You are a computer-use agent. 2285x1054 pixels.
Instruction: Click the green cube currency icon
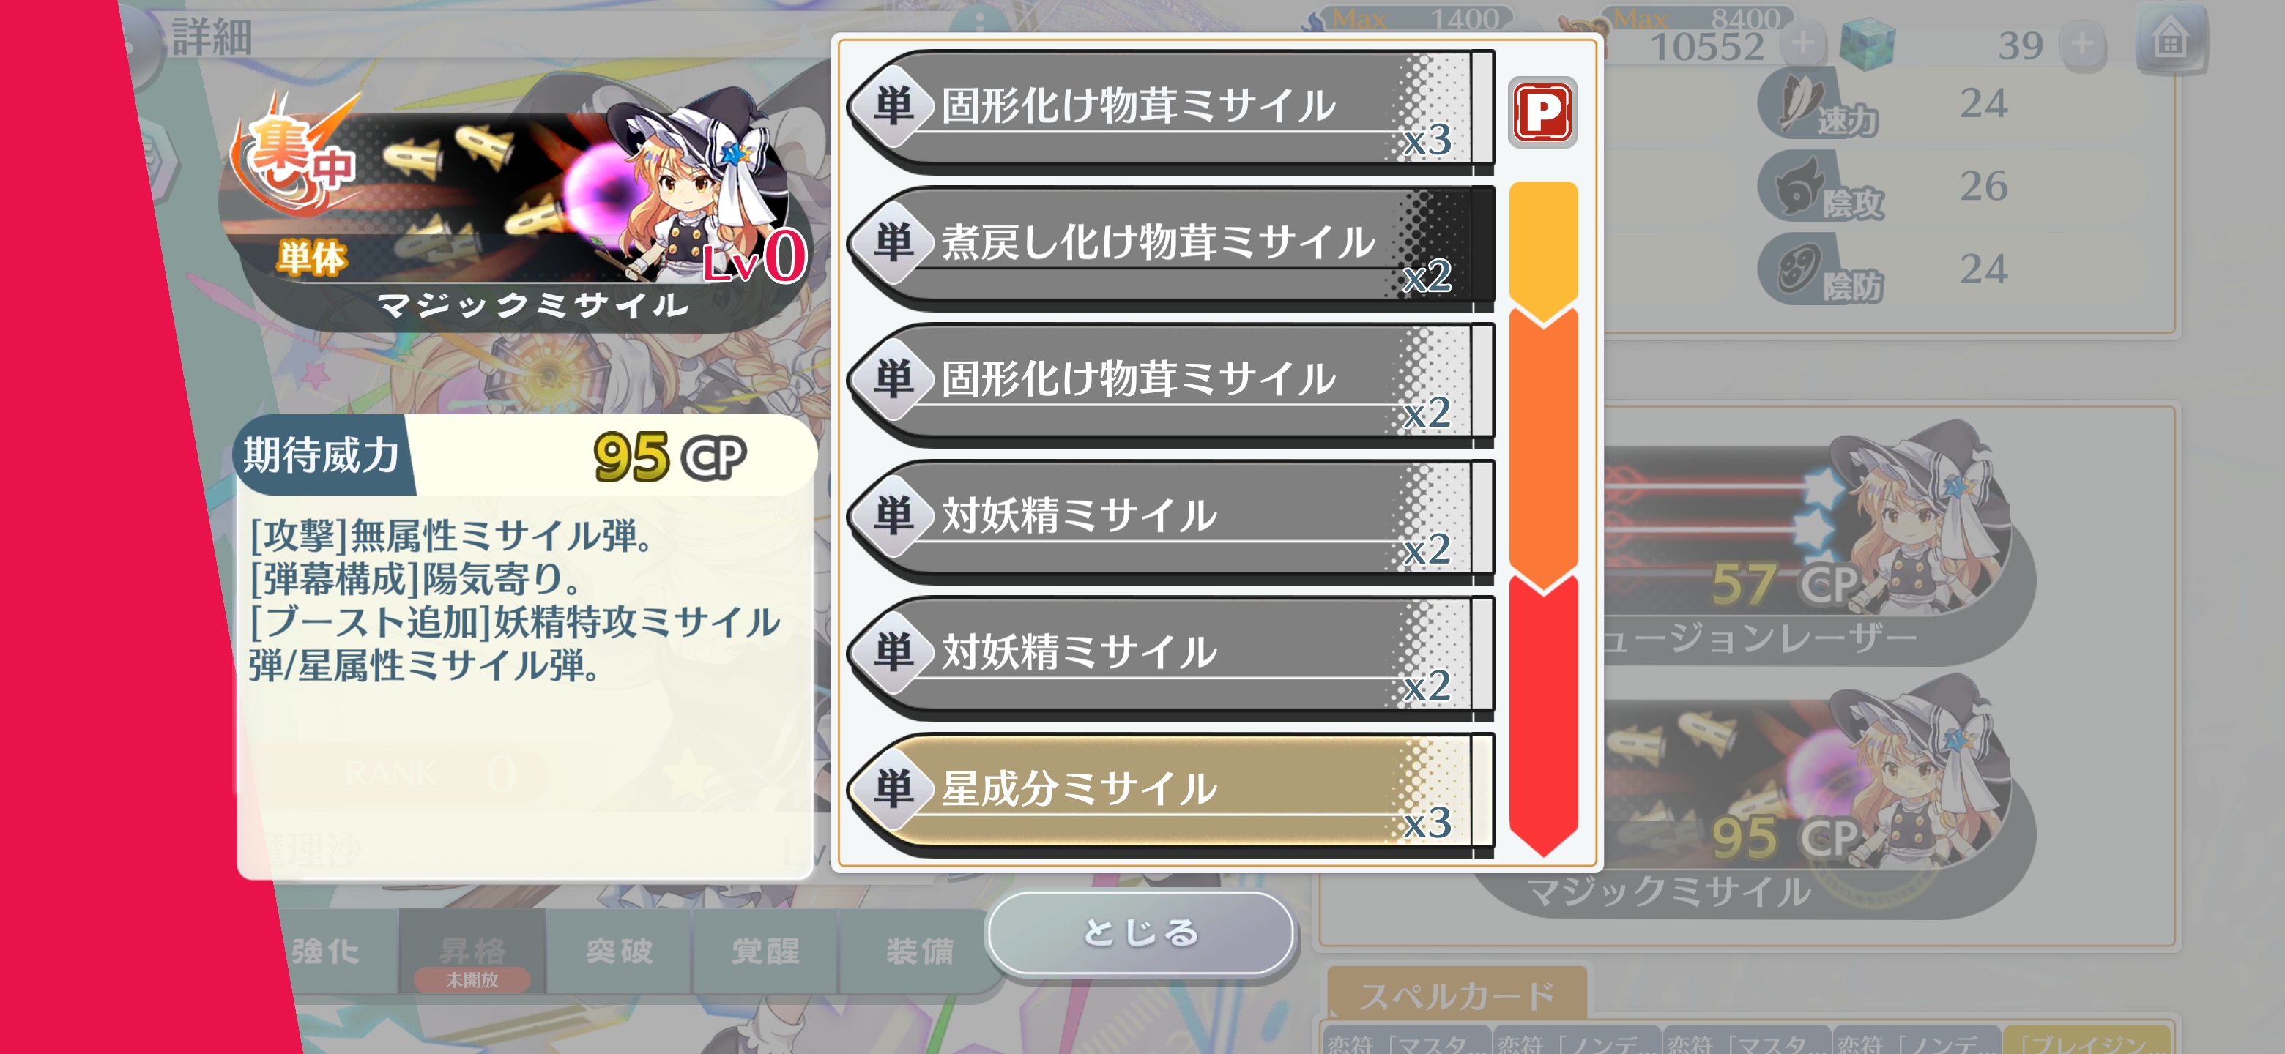tap(1868, 43)
